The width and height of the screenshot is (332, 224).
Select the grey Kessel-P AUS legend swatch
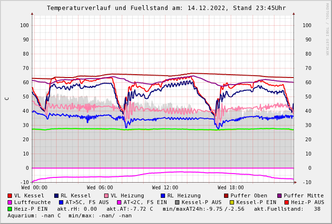click(177, 202)
